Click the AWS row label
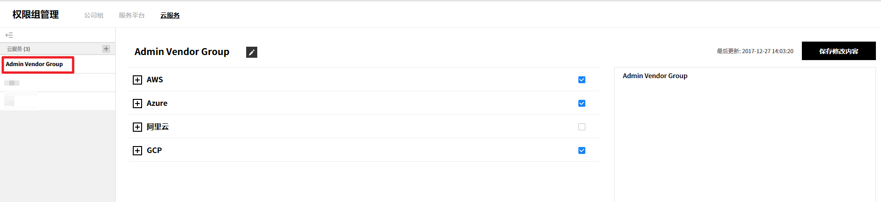This screenshot has height=202, width=881. (155, 80)
